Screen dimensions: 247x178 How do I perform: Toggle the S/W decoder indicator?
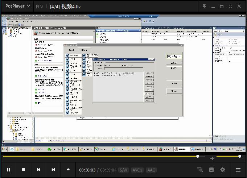tap(124, 170)
